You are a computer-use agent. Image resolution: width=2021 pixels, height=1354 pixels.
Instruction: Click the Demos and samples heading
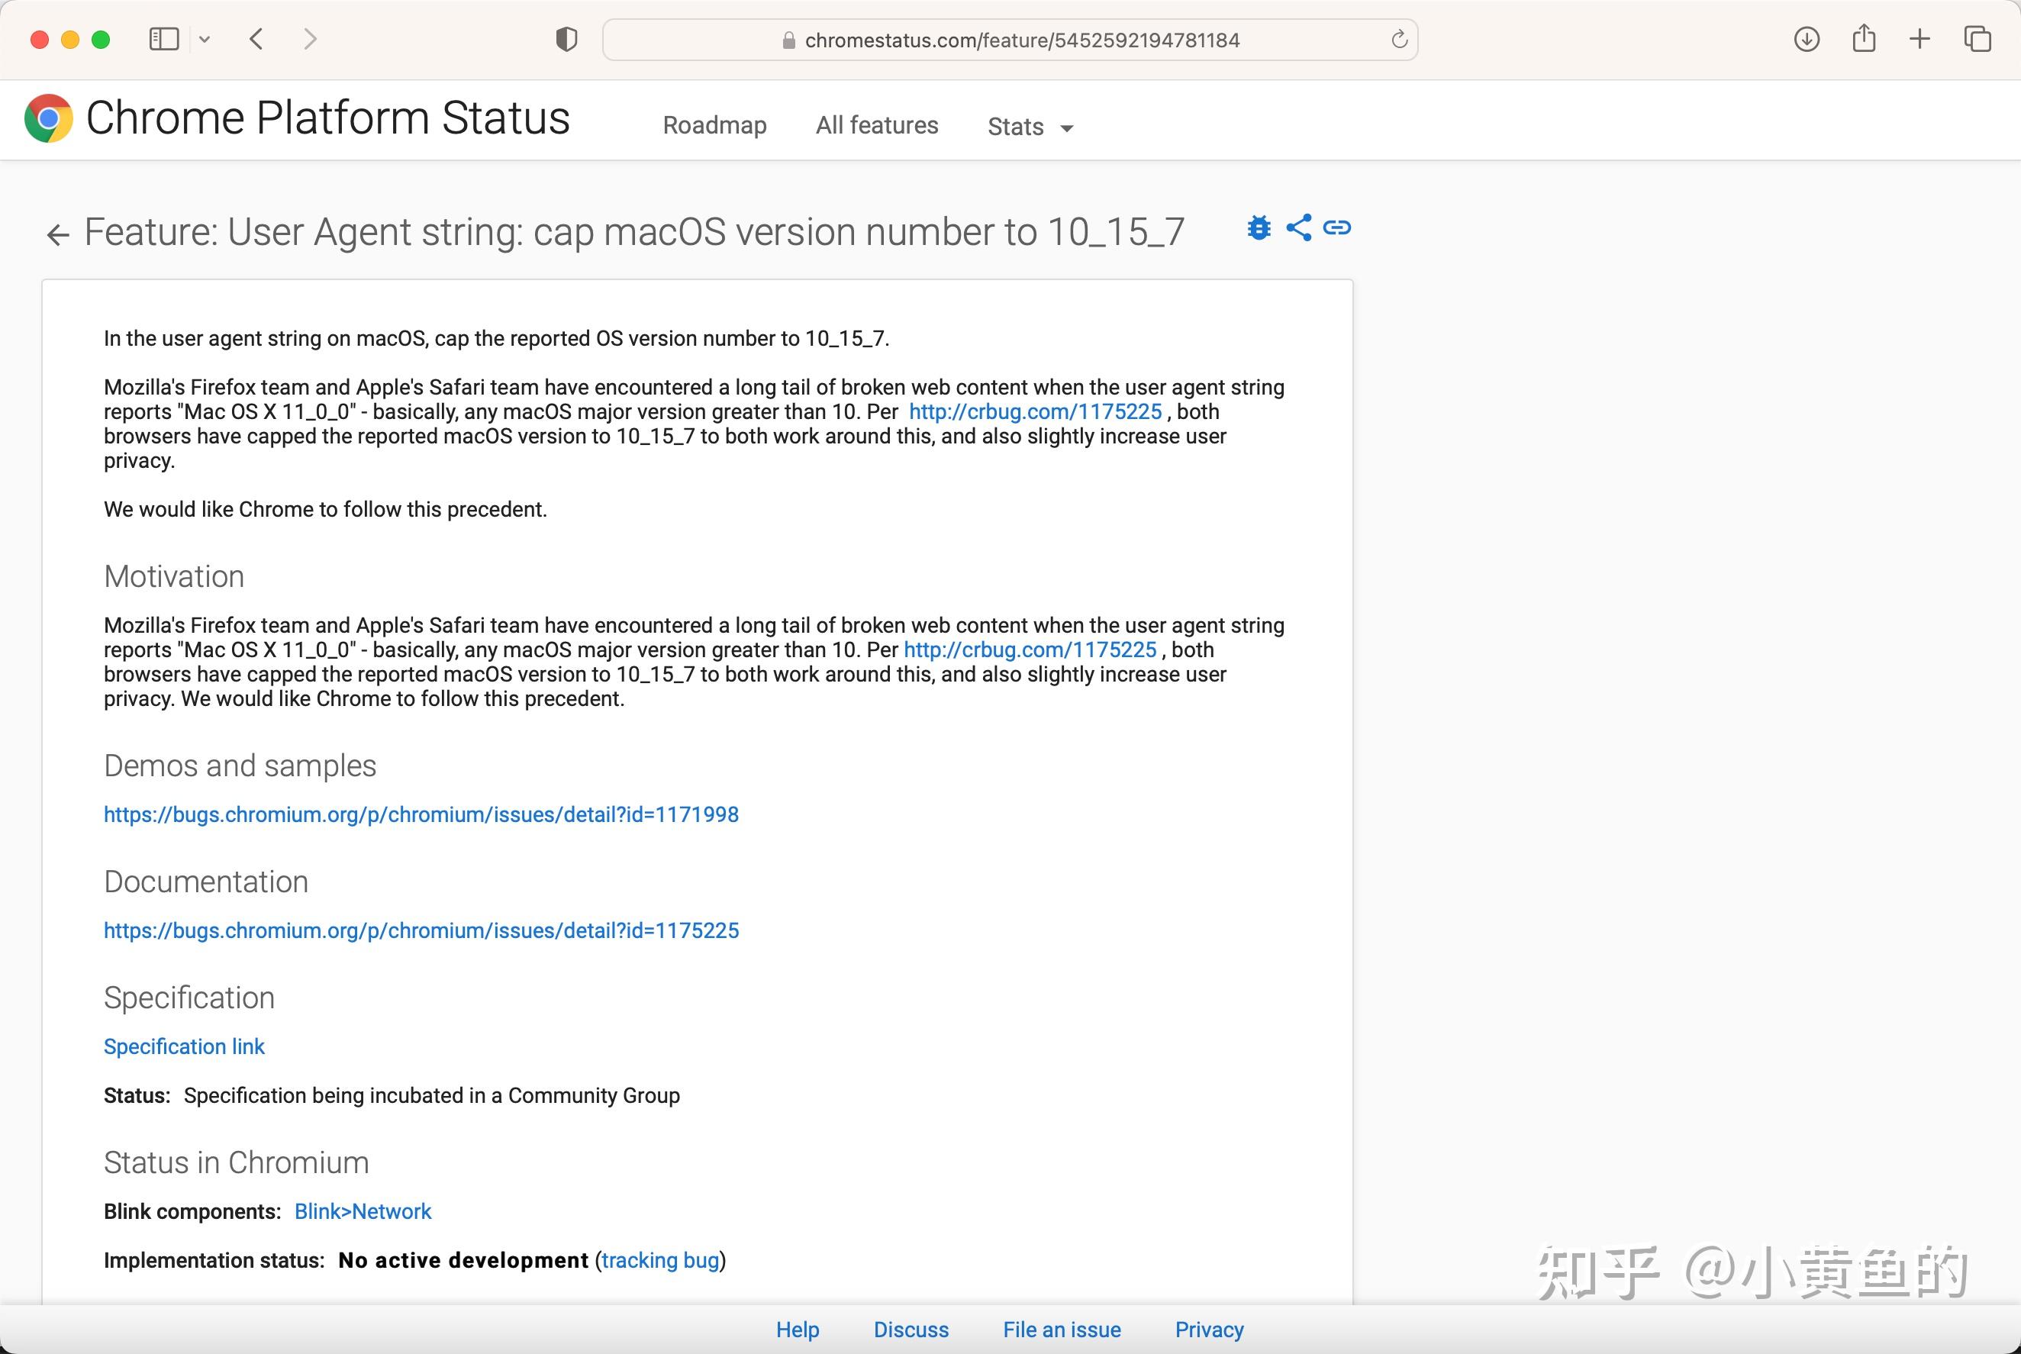(240, 766)
